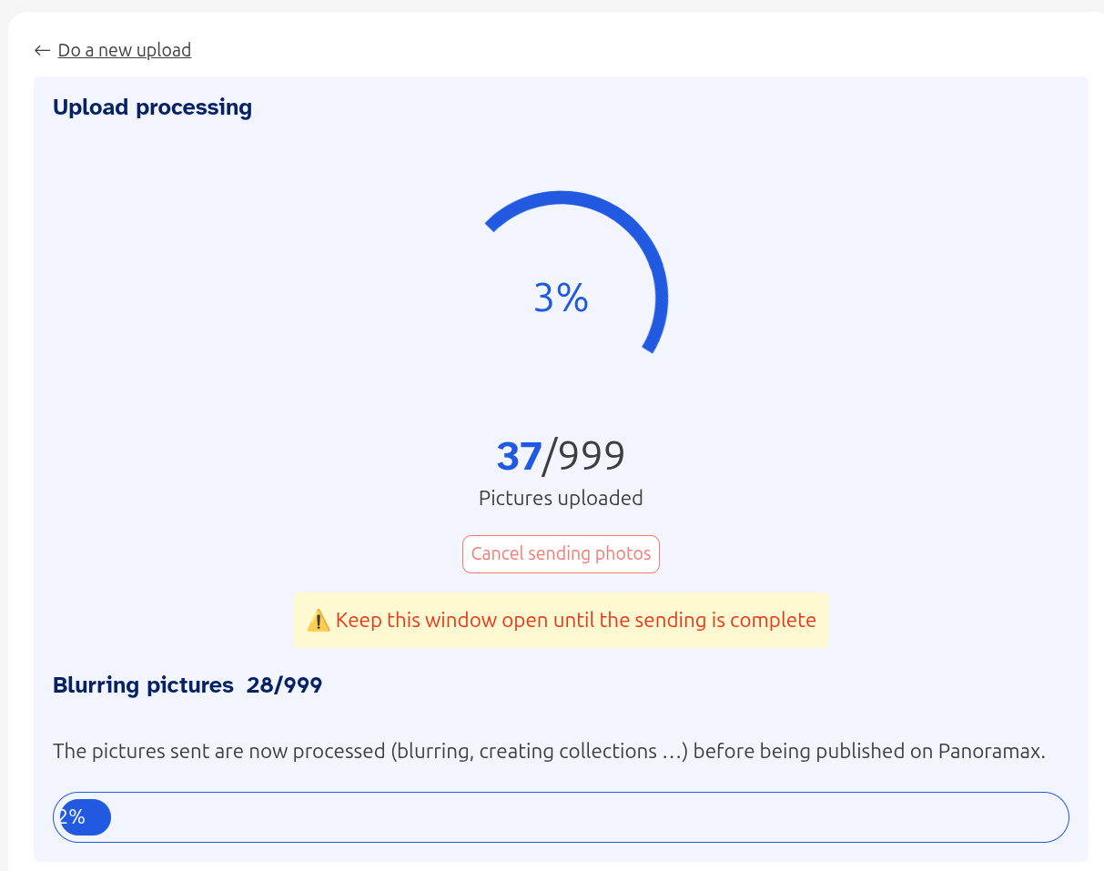Click the word "complete" in the warning banner
1104x871 pixels.
(776, 621)
